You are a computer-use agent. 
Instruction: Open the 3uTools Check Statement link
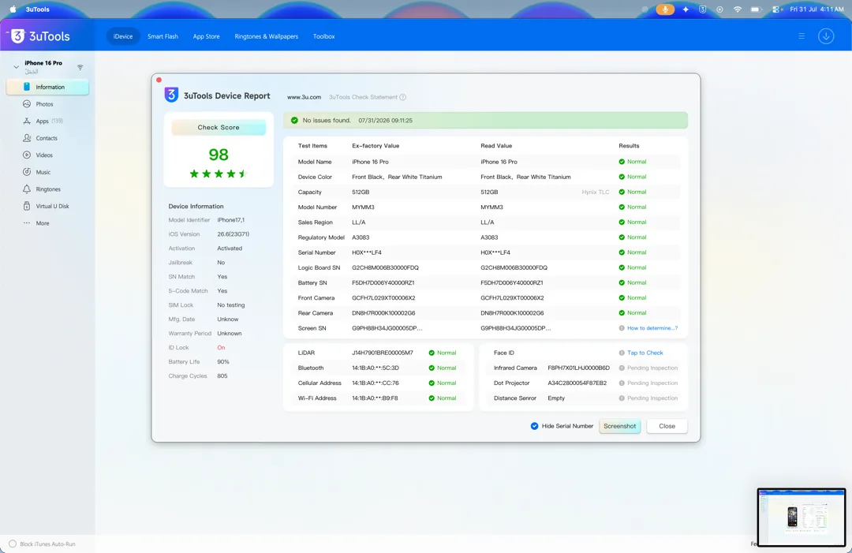363,97
